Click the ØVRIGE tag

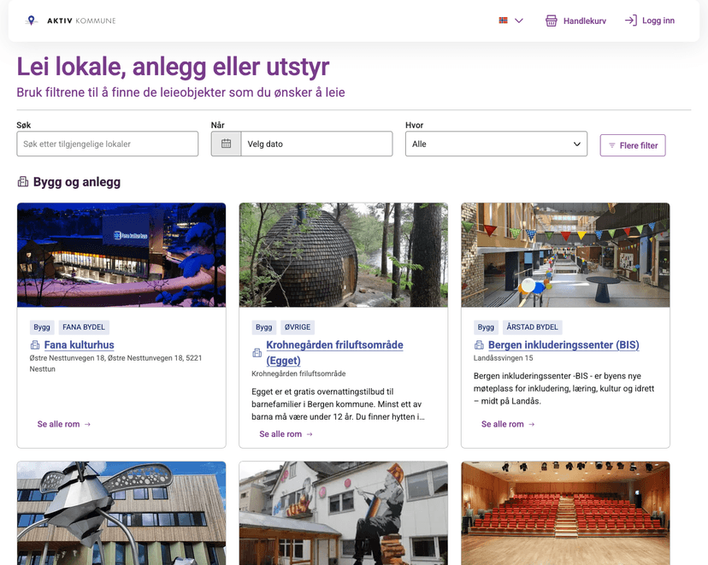pyautogui.click(x=298, y=327)
